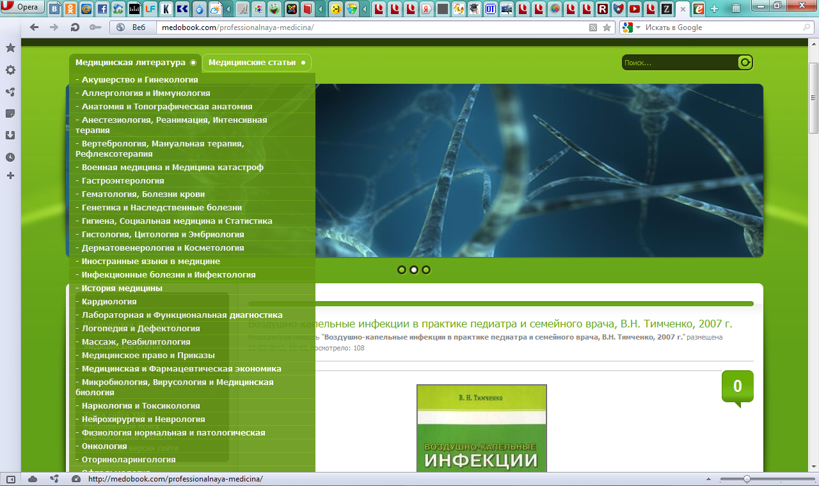Open the closed tabs trash bin
819x486 pixels.
coord(736,9)
